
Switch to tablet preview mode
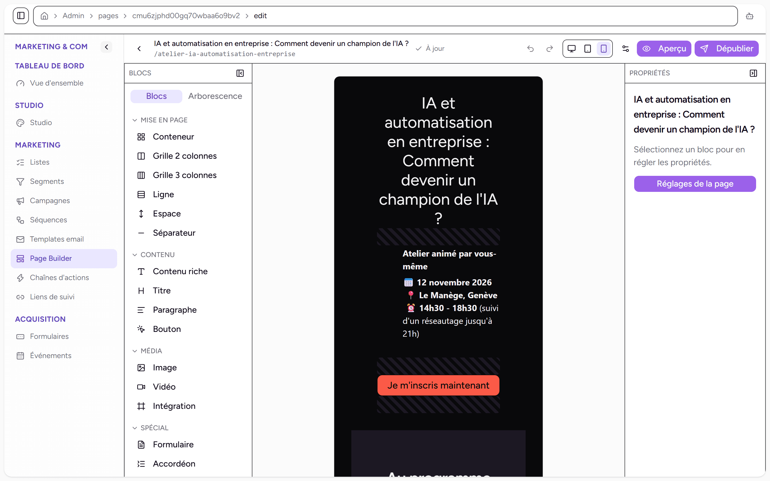[587, 48]
